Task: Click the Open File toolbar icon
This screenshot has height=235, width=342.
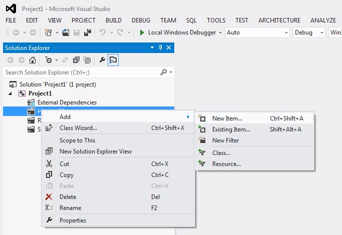Action: point(66,32)
